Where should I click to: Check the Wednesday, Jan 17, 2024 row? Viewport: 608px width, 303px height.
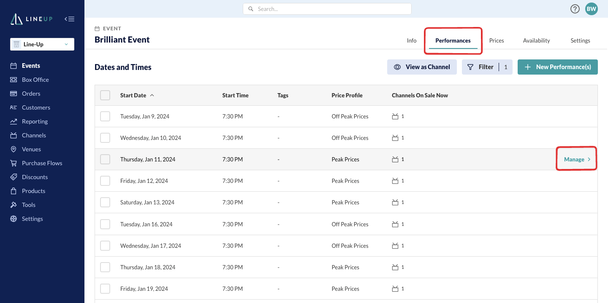pos(105,246)
